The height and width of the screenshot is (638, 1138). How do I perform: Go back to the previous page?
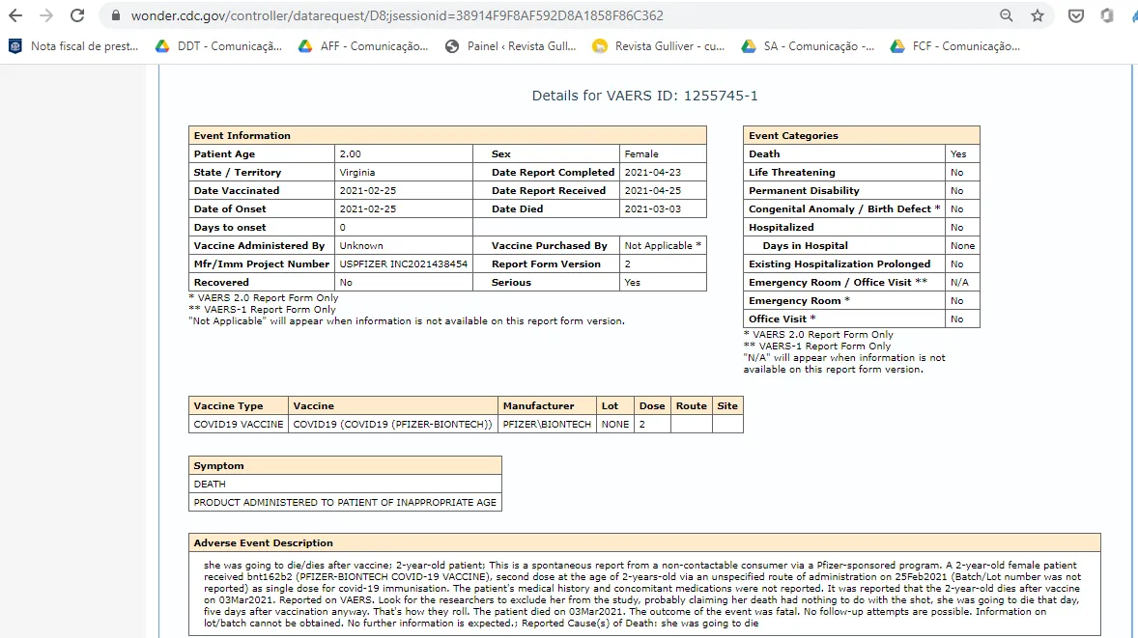click(15, 15)
